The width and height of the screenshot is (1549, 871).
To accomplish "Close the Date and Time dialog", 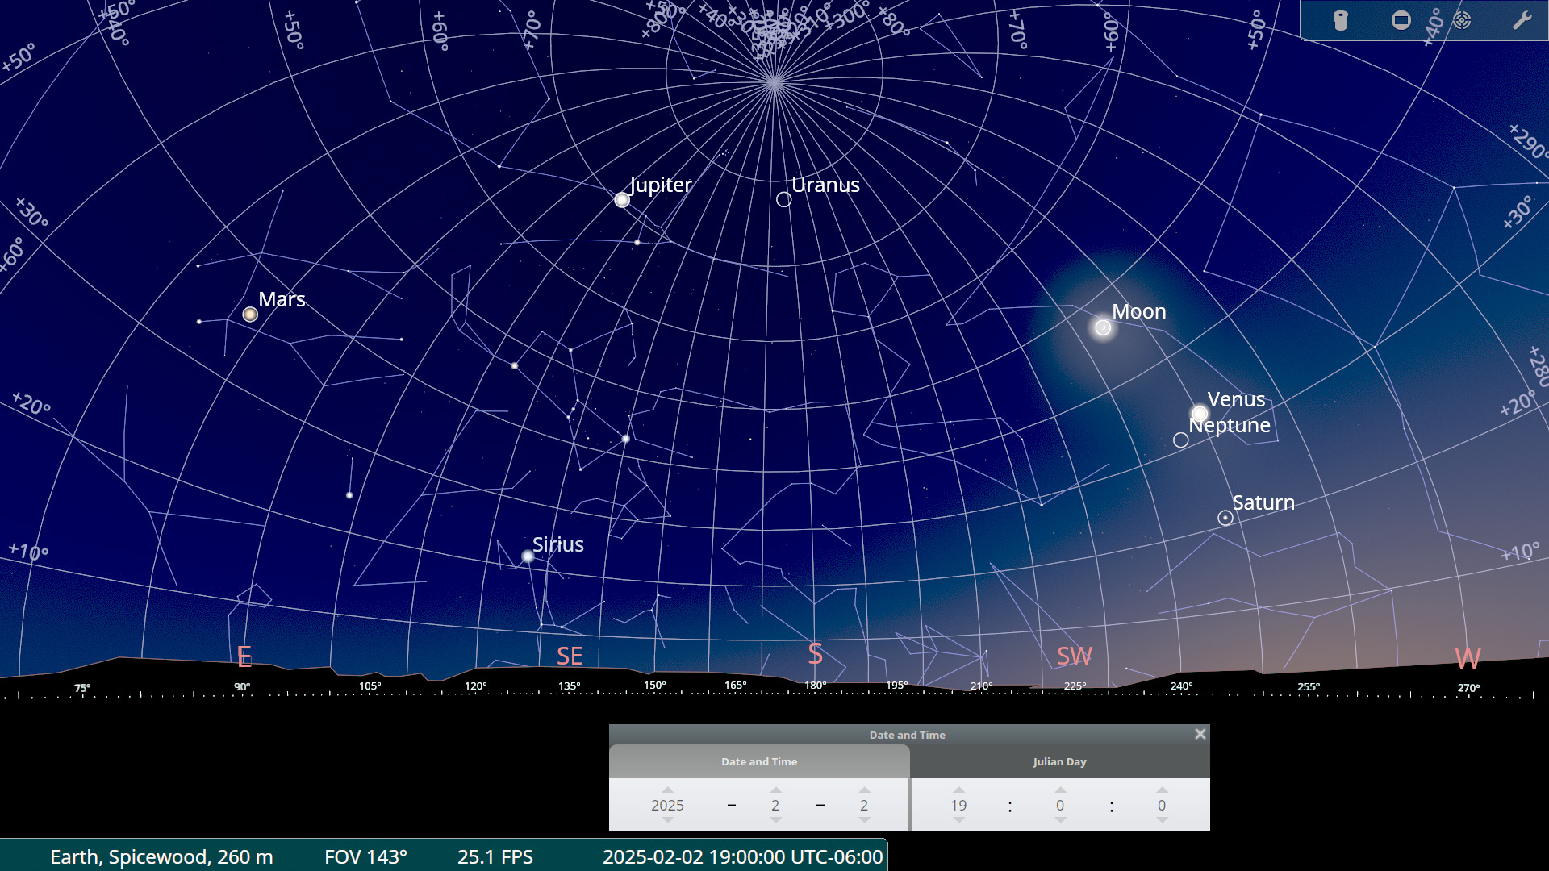I will tap(1200, 734).
